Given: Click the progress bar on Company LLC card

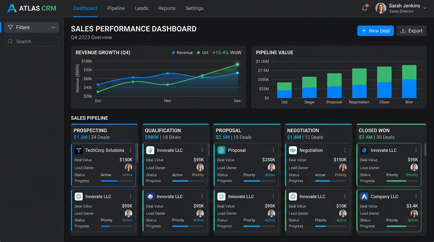Looking at the screenshot, I should pos(402,226).
